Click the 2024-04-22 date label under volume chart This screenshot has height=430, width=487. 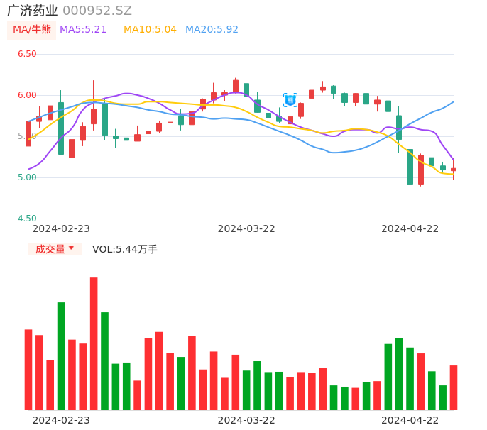tap(410, 420)
